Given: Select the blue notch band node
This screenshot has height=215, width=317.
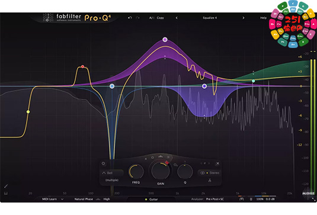Looking at the screenshot, I should [112, 86].
